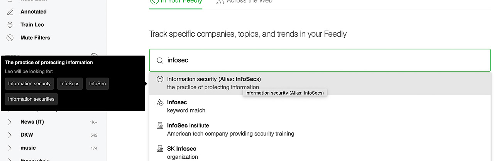Expand the music feed folder
Screen dimensions: 494x161
coord(10,148)
